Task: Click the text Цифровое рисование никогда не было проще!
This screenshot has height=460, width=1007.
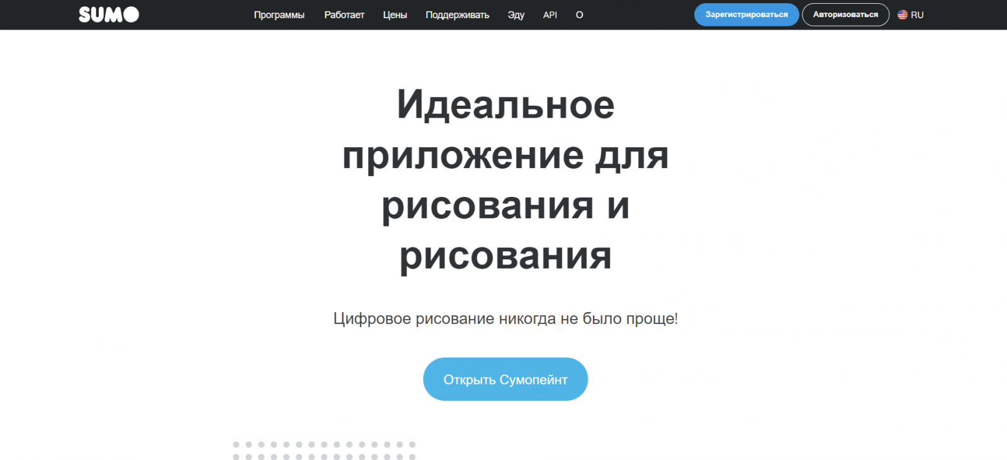Action: point(505,319)
